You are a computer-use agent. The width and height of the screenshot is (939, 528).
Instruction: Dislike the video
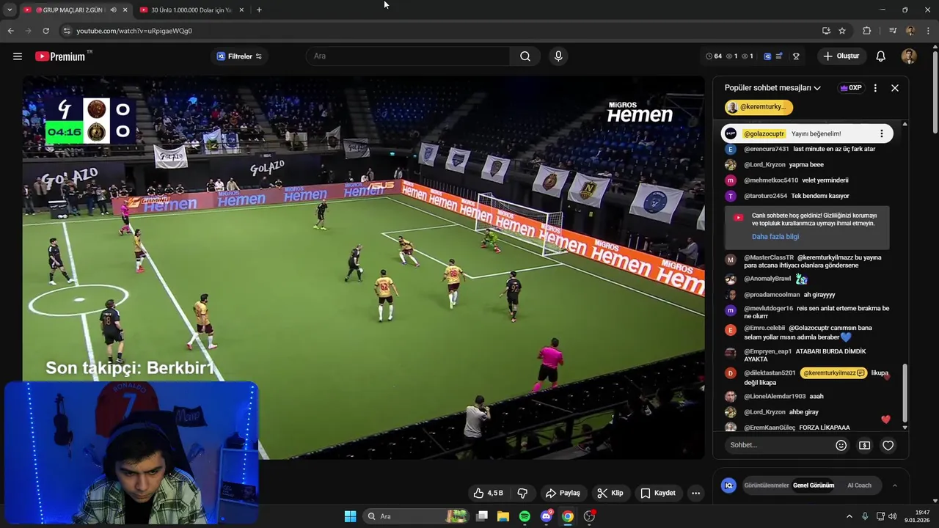click(x=523, y=493)
